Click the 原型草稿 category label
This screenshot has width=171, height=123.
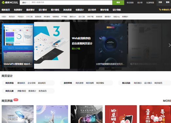[68, 83]
